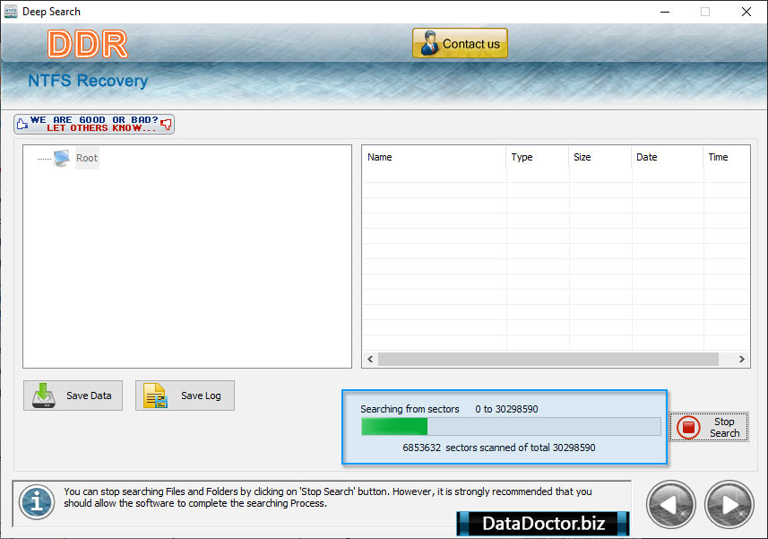Viewport: 768px width, 539px height.
Task: Click the thumbs-down icon on feedback banner
Action: pyautogui.click(x=167, y=125)
